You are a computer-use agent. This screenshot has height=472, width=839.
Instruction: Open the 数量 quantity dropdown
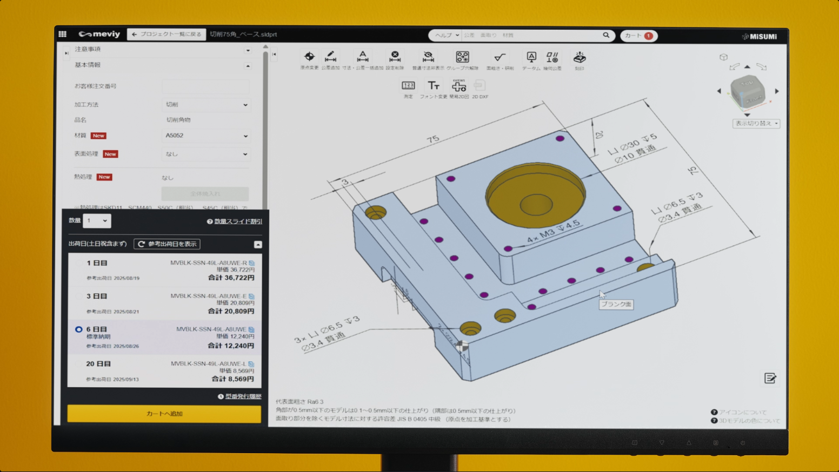click(97, 220)
